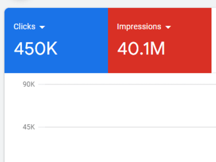216x162 pixels.
Task: Open the Impressions dropdown arrow
Action: tap(168, 27)
